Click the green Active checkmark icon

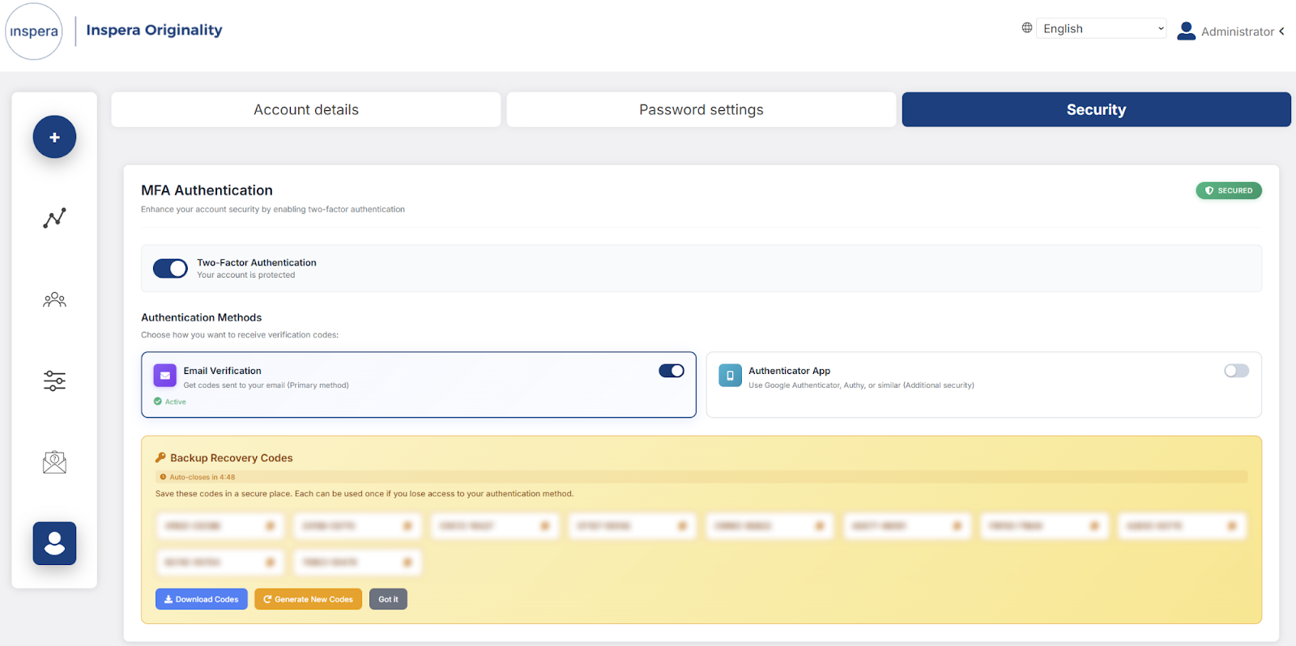tap(158, 402)
